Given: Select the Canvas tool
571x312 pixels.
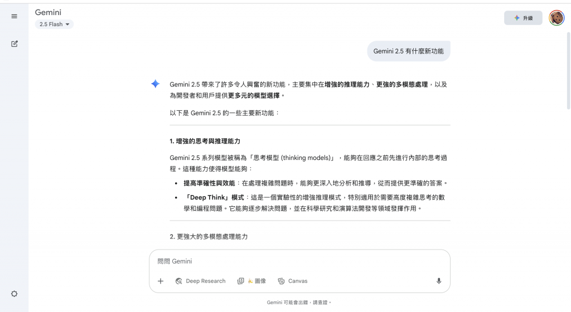Looking at the screenshot, I should (293, 281).
